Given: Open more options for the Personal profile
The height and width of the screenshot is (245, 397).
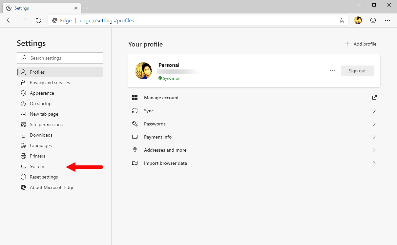Looking at the screenshot, I should pyautogui.click(x=332, y=71).
